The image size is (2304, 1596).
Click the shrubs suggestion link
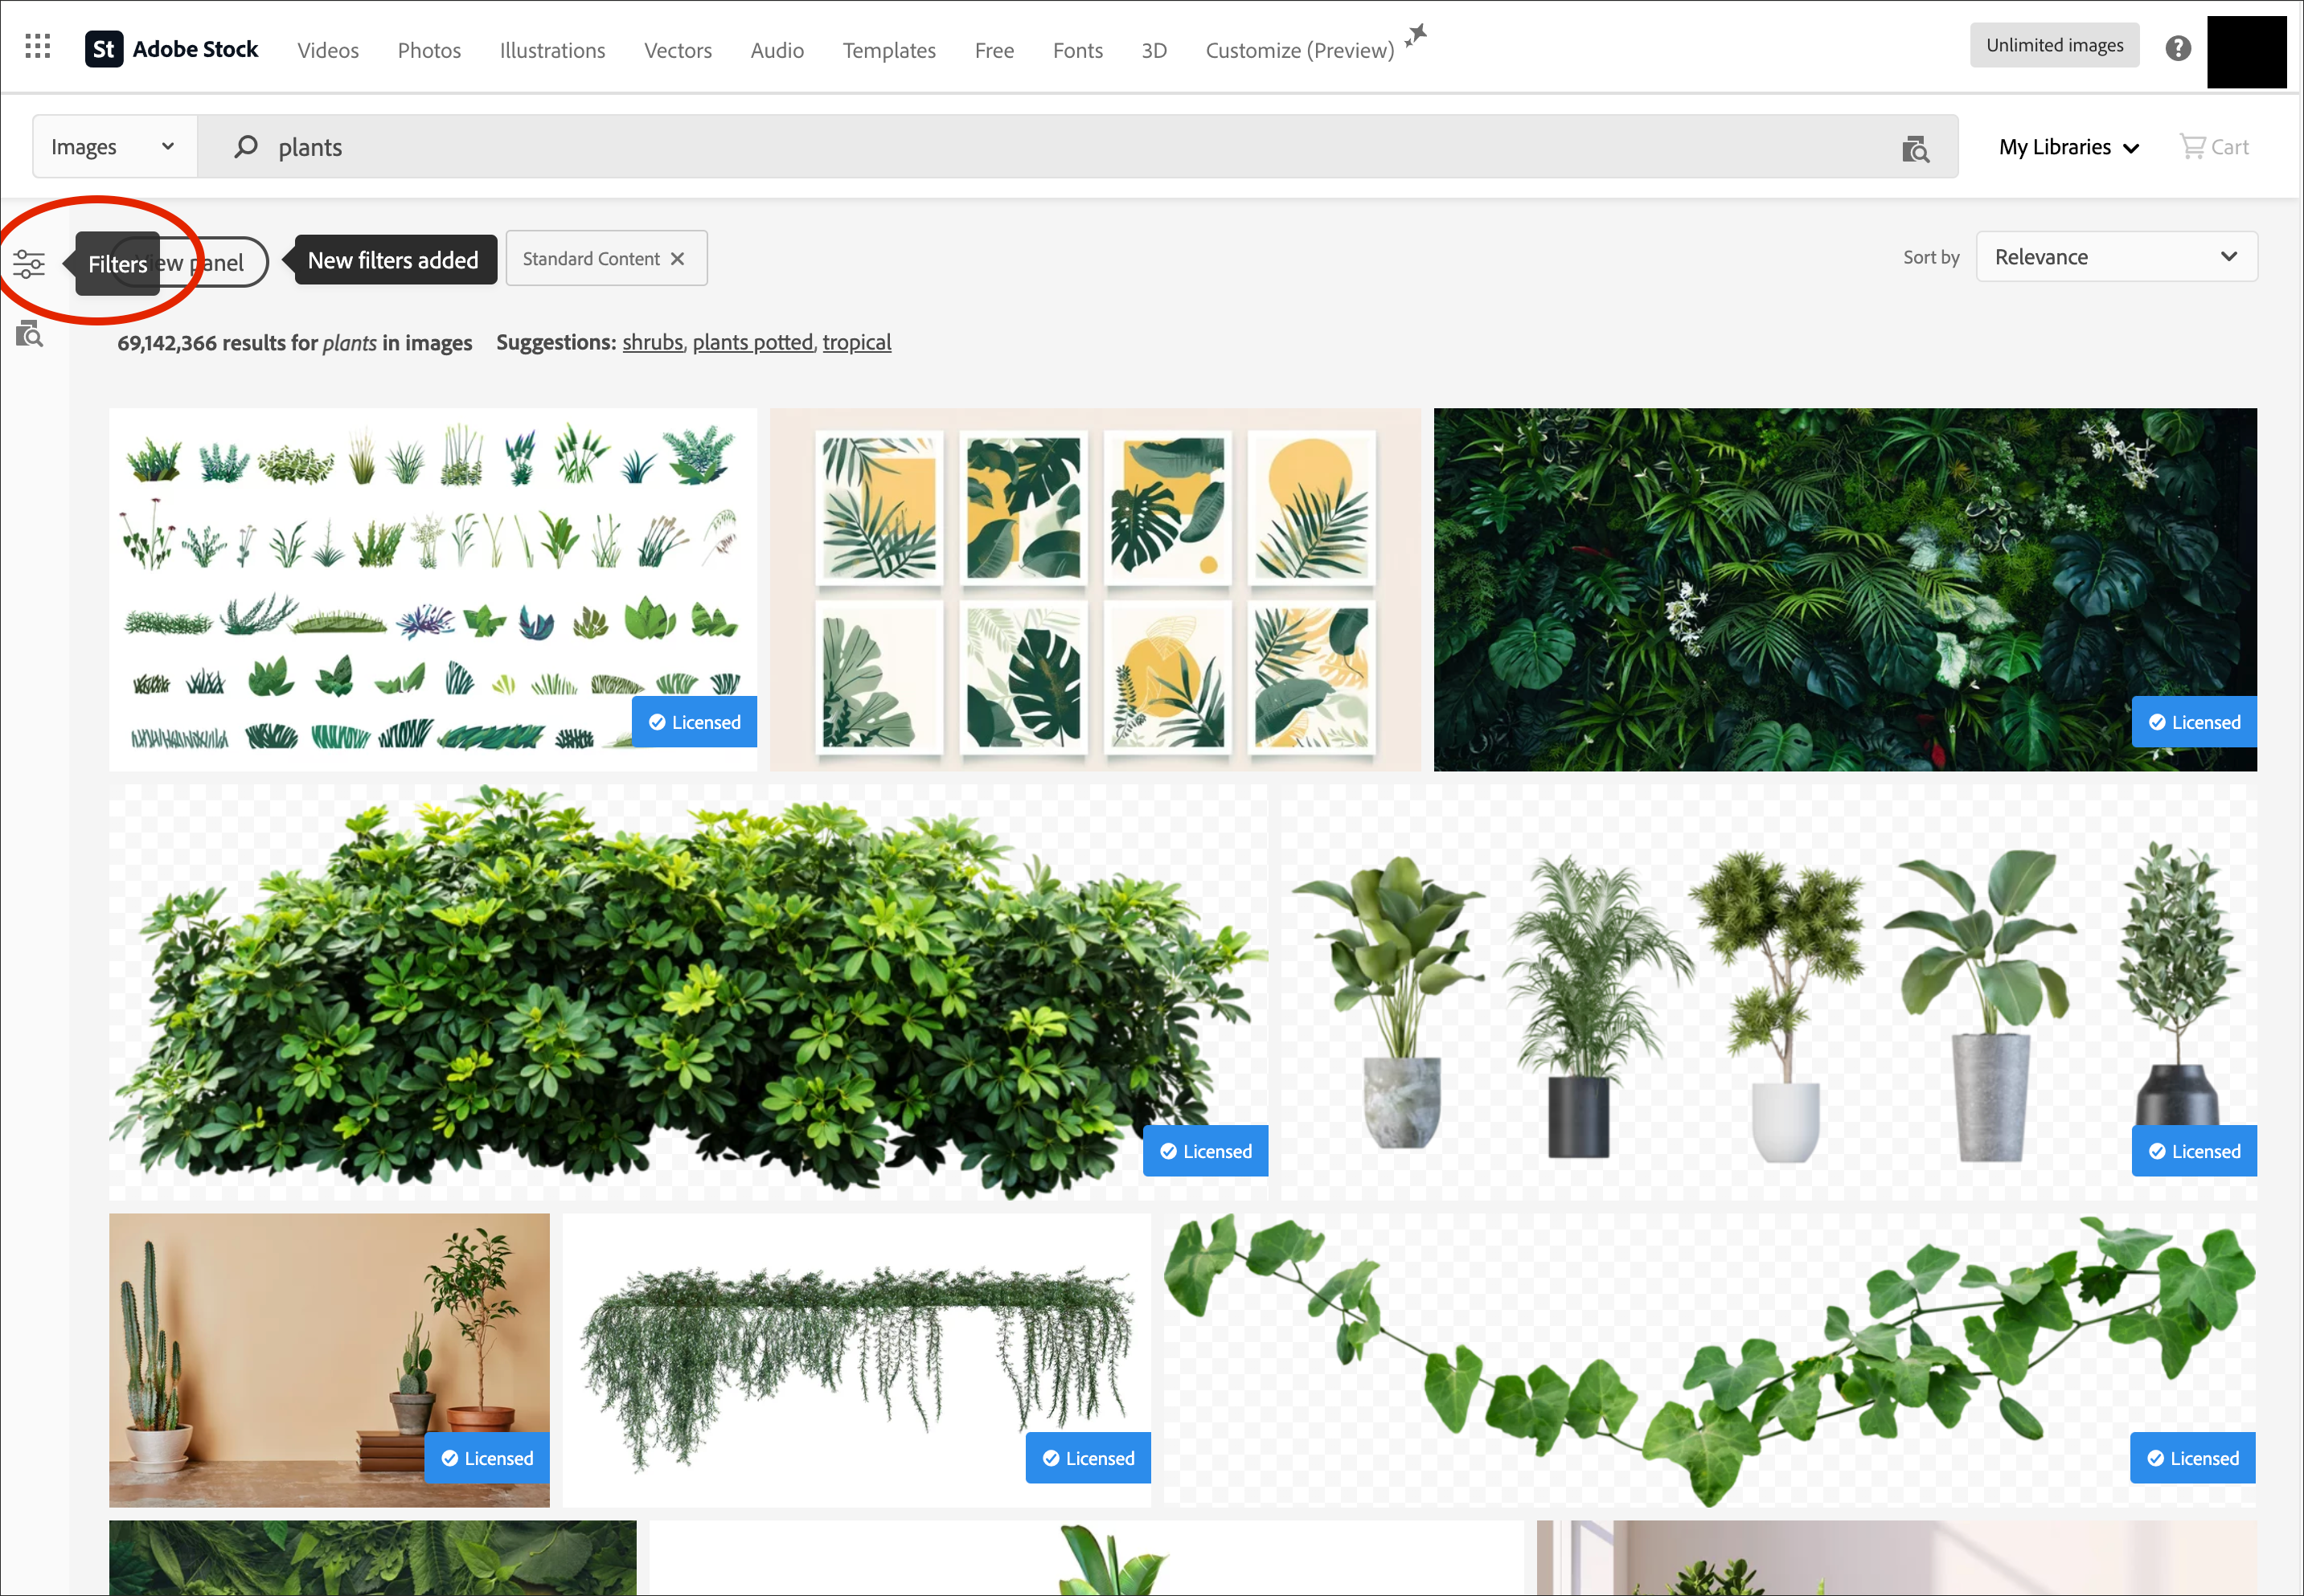point(650,342)
